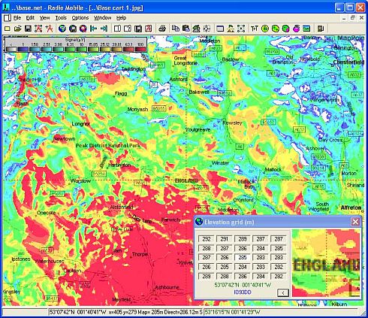Click the globe with floppy disk icon

[73, 29]
